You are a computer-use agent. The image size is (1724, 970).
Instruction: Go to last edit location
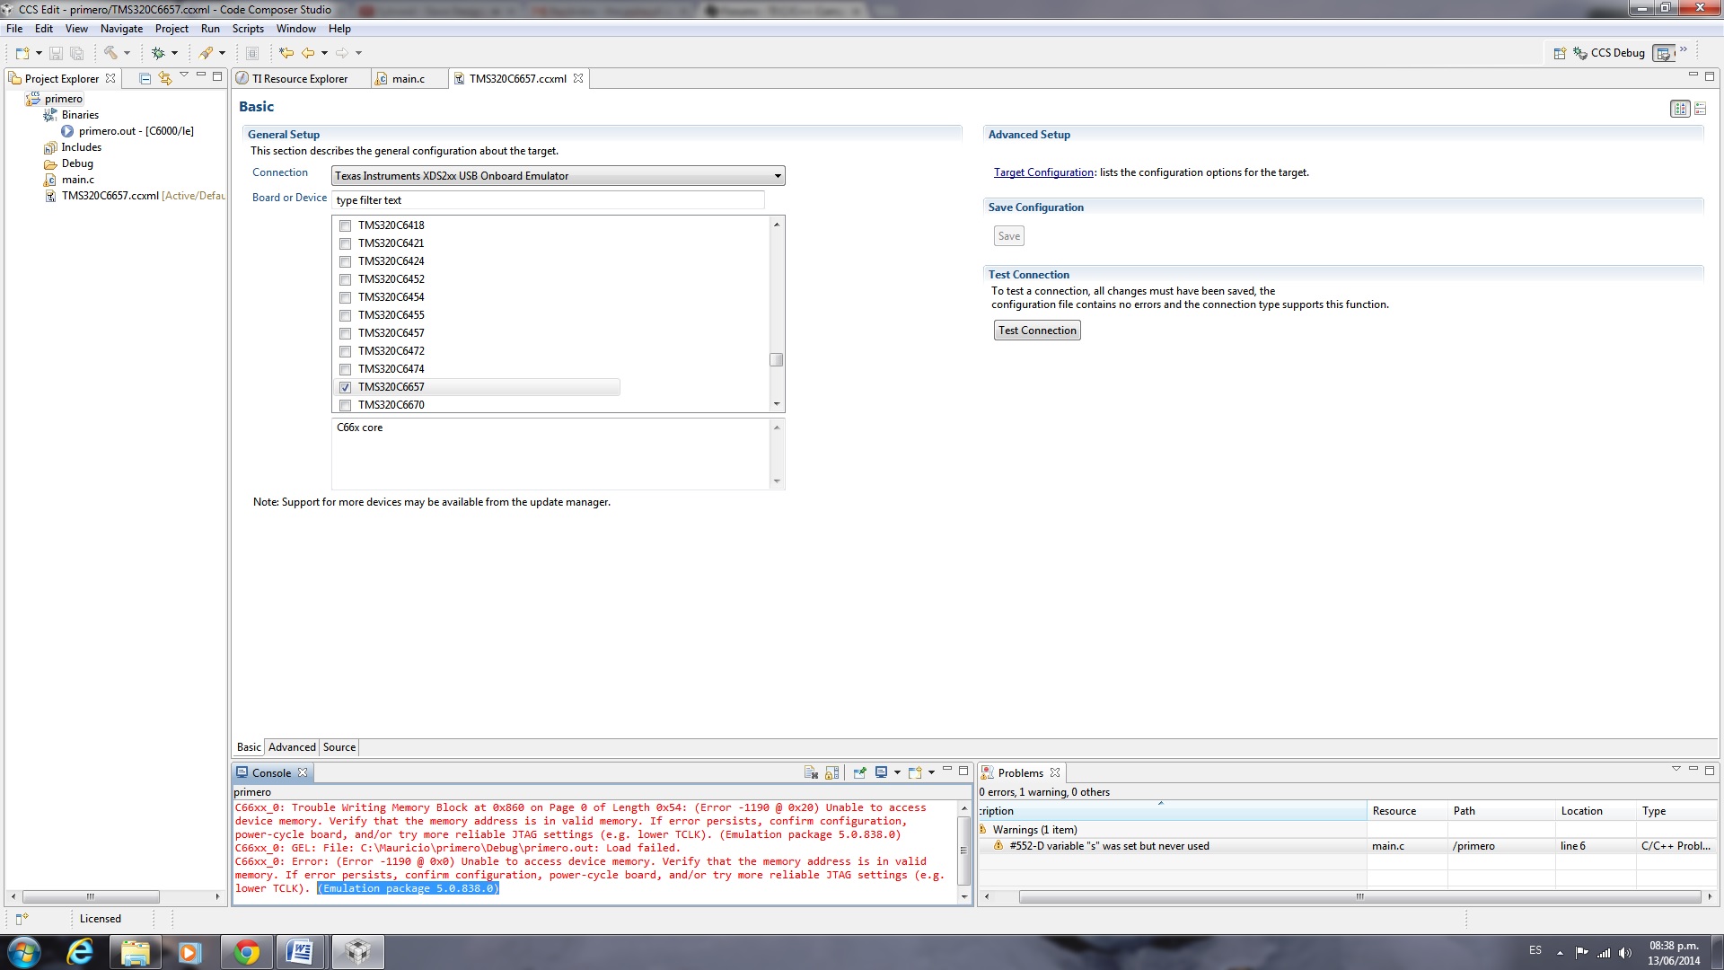(x=286, y=53)
